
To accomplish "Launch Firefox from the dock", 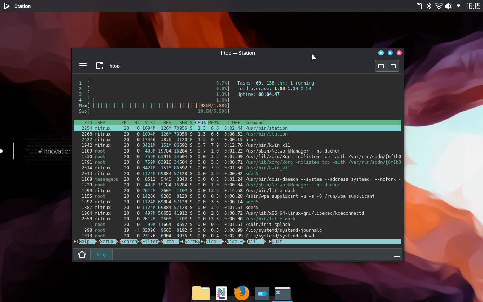I will pos(241,293).
